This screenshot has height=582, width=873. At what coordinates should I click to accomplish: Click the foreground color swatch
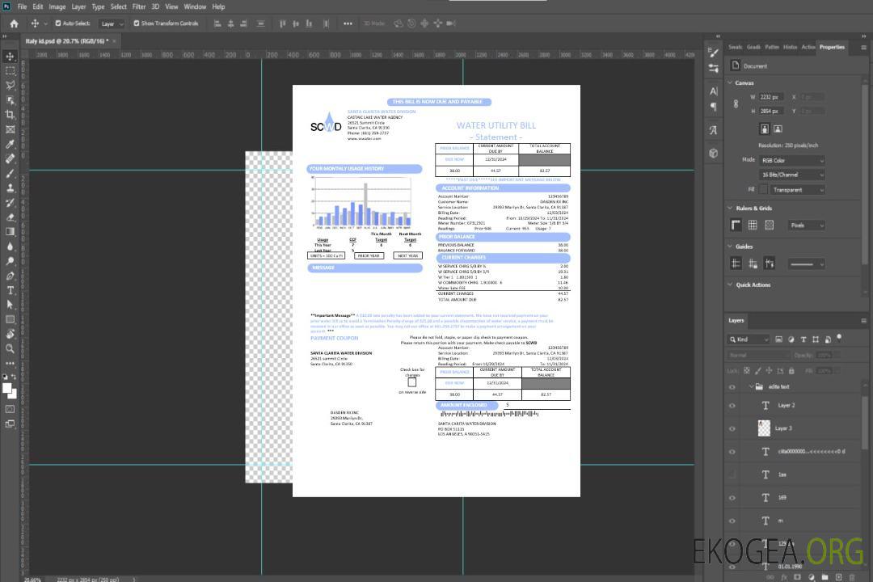pos(7,389)
